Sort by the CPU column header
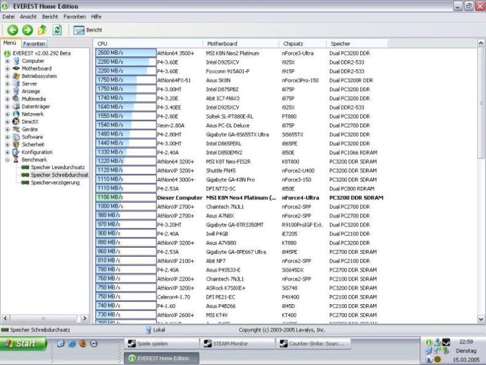486x365 pixels. (148, 44)
